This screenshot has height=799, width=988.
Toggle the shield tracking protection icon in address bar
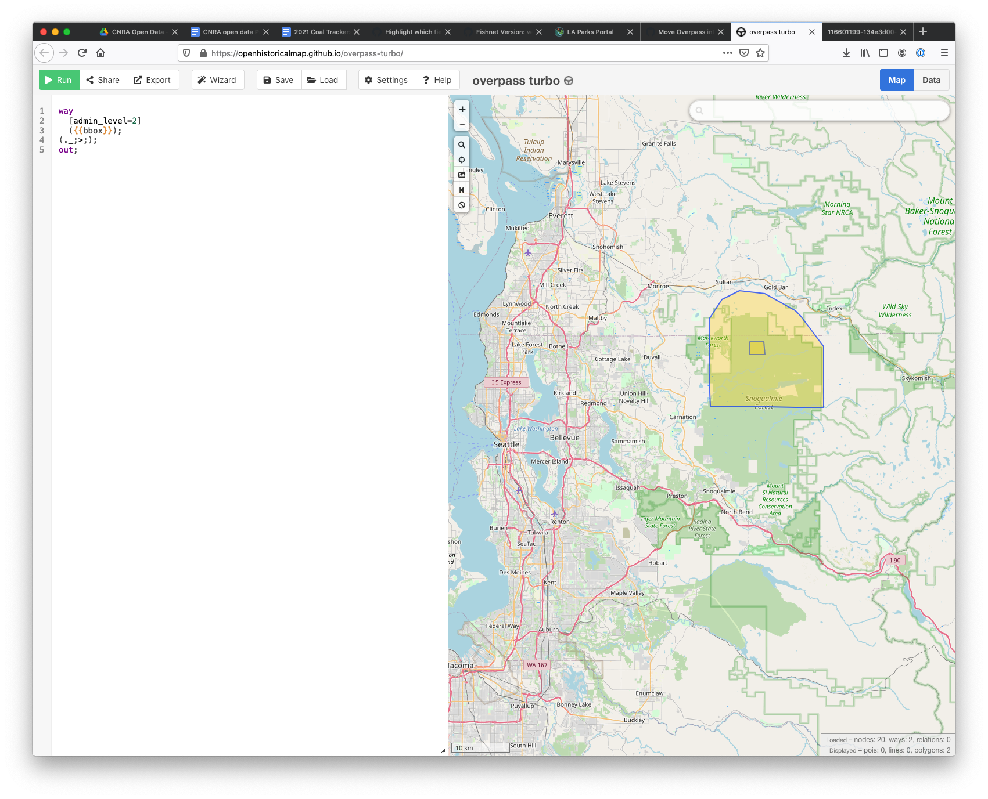pos(186,53)
